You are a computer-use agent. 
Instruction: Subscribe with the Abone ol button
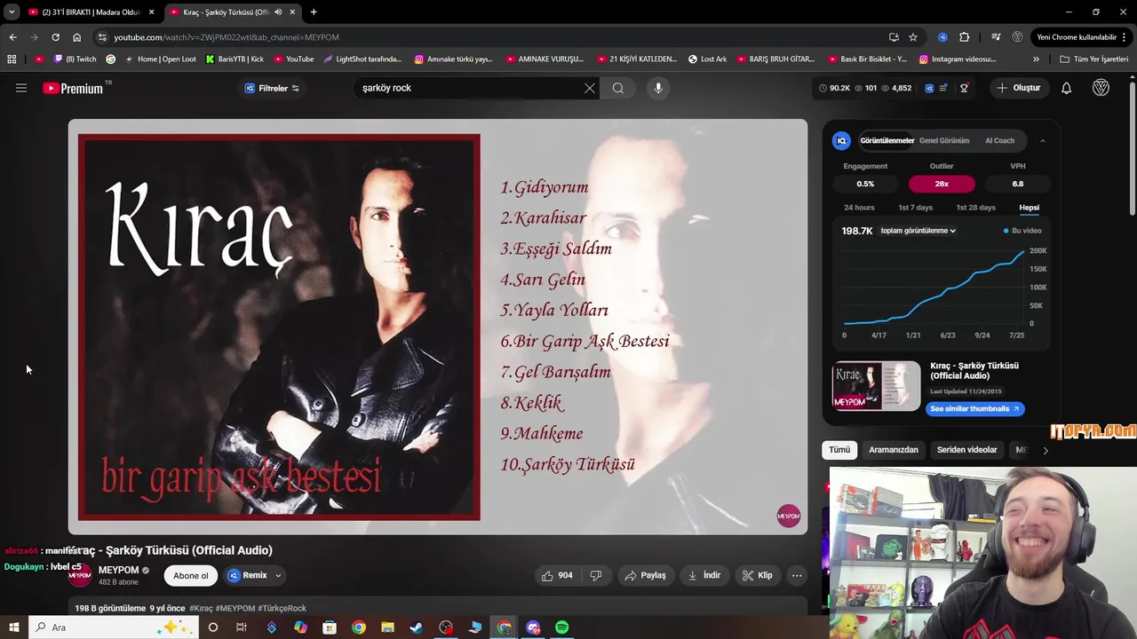(x=191, y=575)
